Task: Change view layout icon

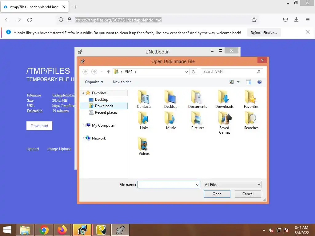Action: point(231,82)
